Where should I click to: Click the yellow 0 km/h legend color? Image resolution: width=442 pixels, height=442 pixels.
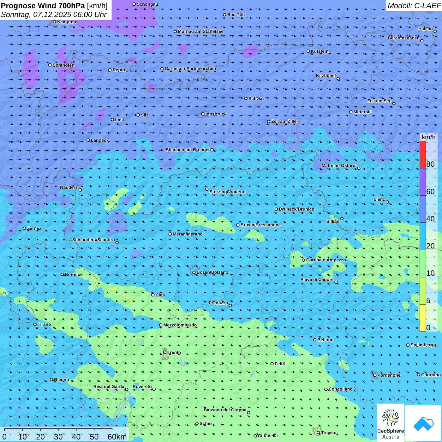(423, 318)
